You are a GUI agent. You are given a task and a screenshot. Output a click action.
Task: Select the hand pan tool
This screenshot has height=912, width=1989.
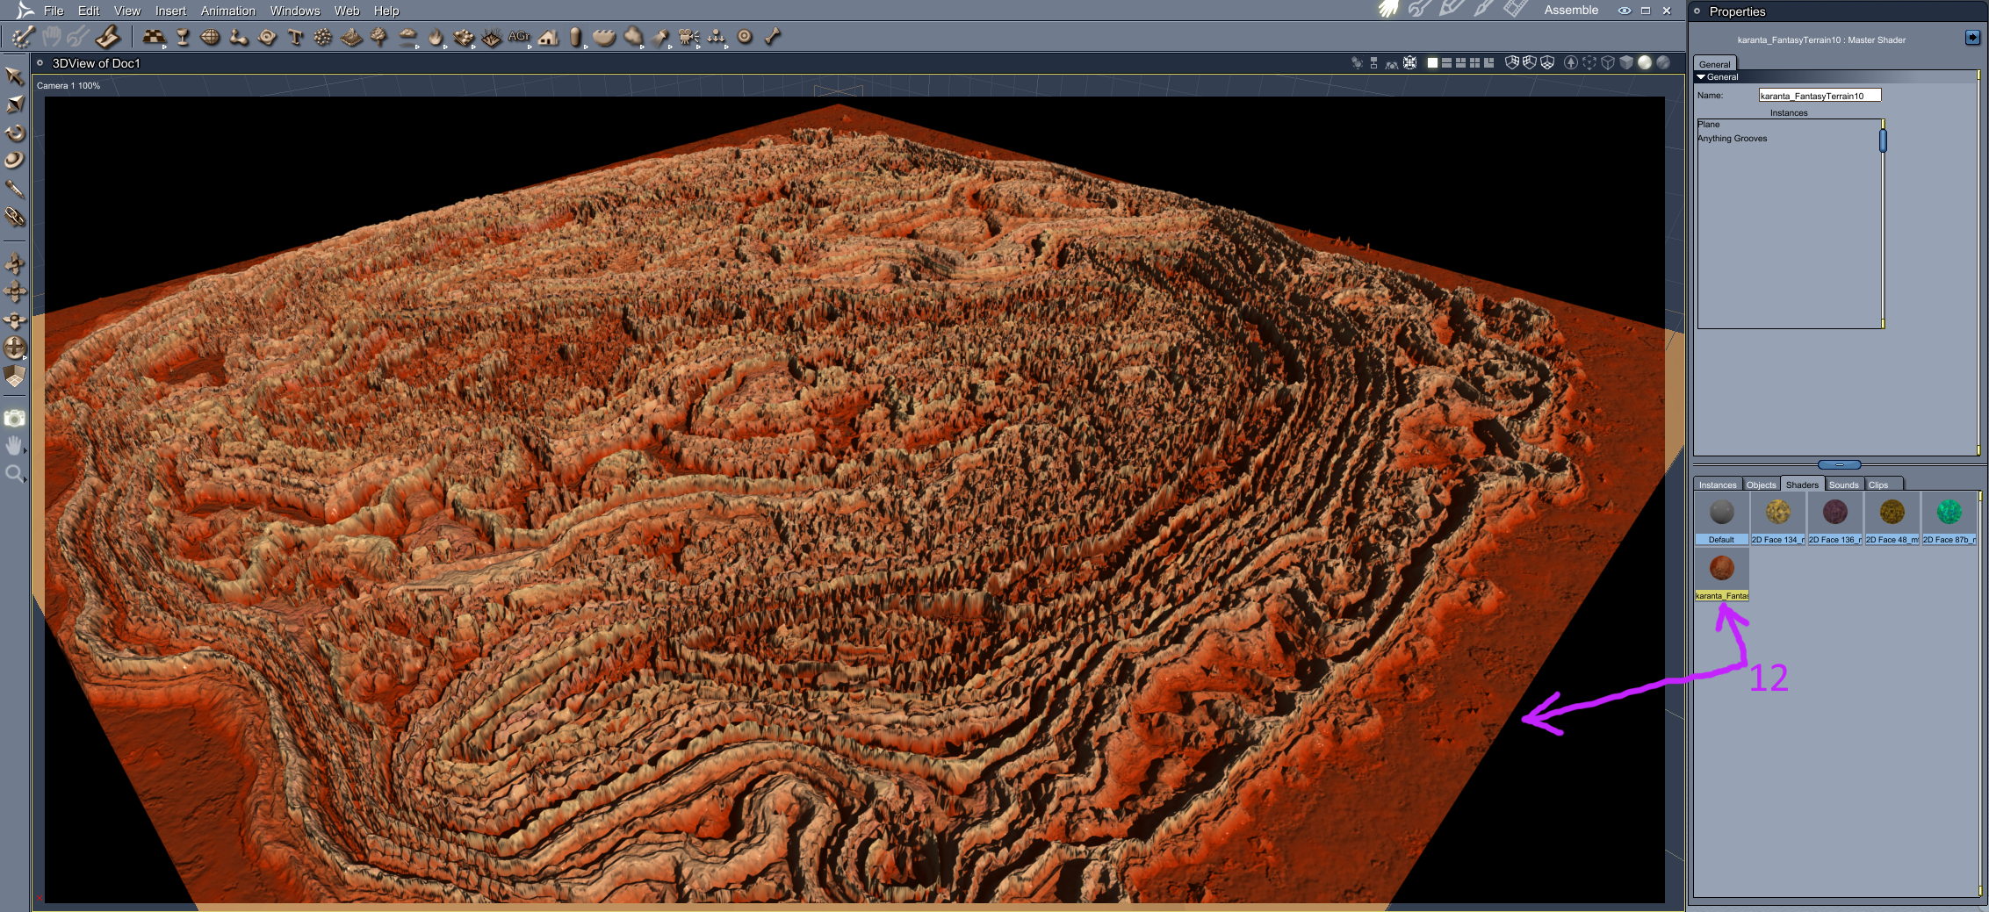click(14, 446)
